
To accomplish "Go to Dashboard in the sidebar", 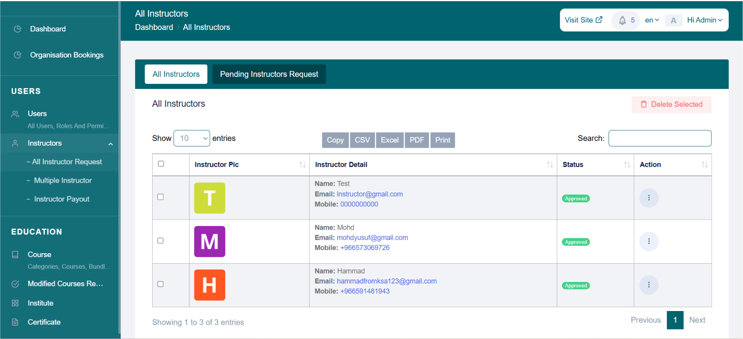I will pyautogui.click(x=48, y=29).
